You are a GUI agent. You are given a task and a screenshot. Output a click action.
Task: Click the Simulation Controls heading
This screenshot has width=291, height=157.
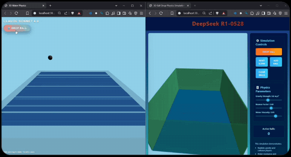point(265,43)
